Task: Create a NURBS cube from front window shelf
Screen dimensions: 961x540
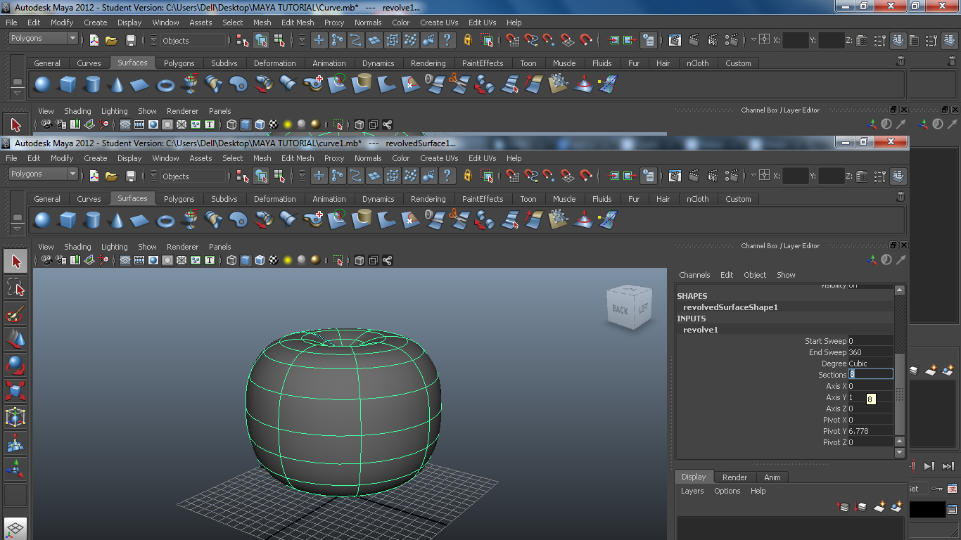Action: [68, 221]
